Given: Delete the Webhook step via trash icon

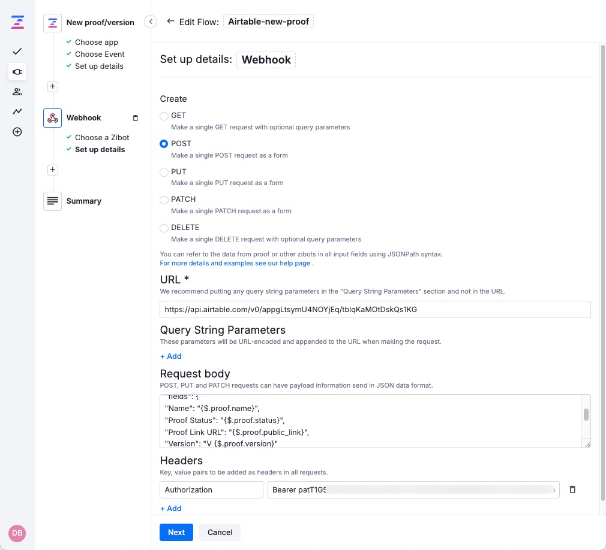Looking at the screenshot, I should 136,118.
